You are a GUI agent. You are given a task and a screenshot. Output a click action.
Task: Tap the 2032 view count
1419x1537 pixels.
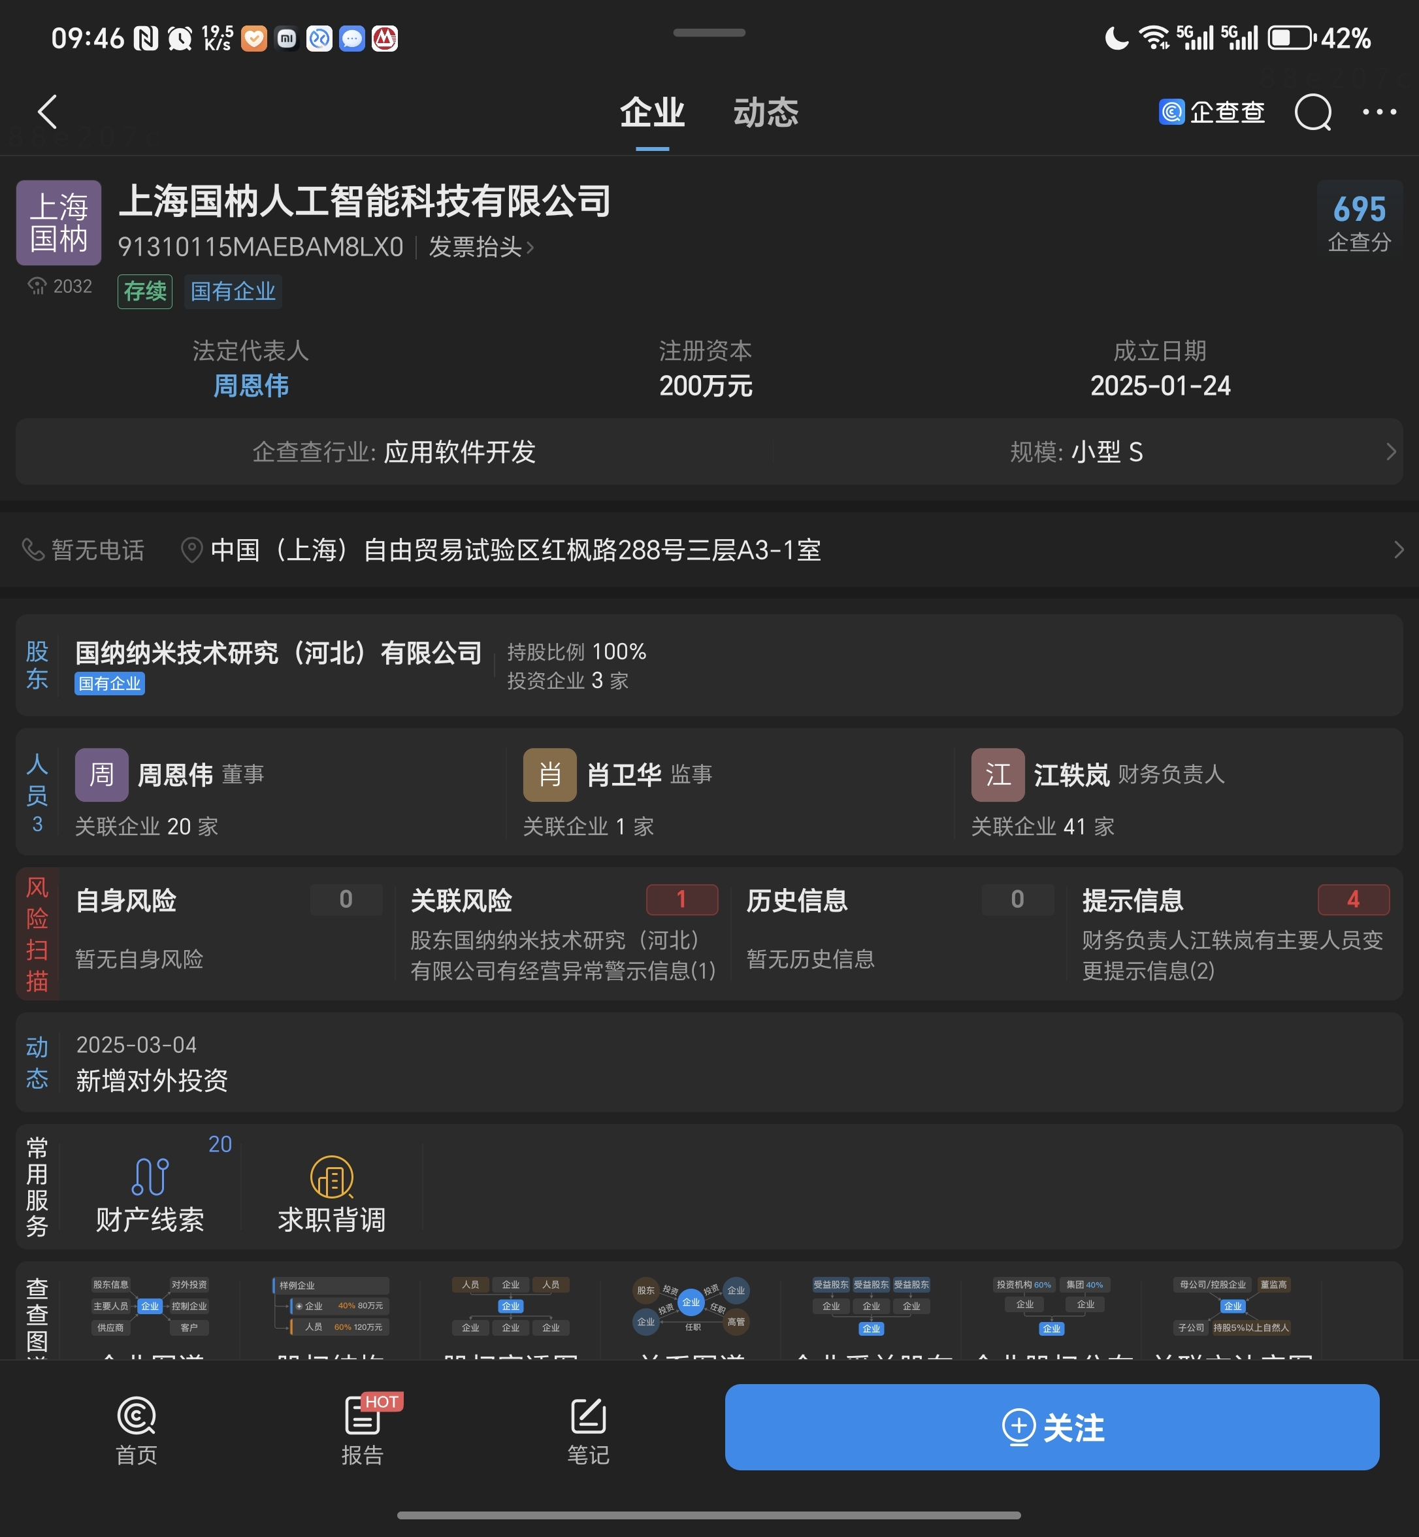[60, 286]
